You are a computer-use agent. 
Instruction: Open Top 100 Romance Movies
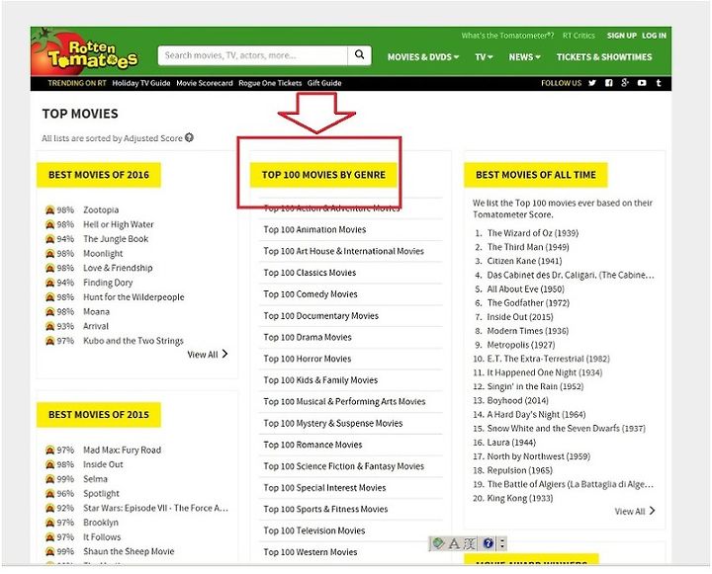(x=312, y=445)
